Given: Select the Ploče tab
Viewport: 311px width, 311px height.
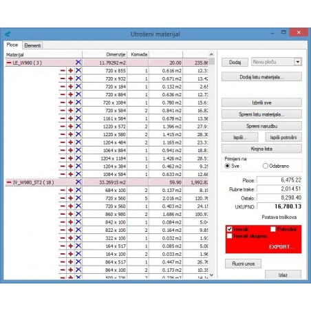Looking at the screenshot, I should pyautogui.click(x=12, y=45).
